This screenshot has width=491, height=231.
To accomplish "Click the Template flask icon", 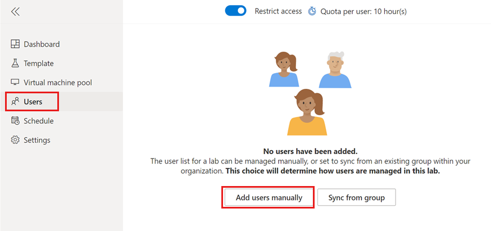I will [x=15, y=64].
